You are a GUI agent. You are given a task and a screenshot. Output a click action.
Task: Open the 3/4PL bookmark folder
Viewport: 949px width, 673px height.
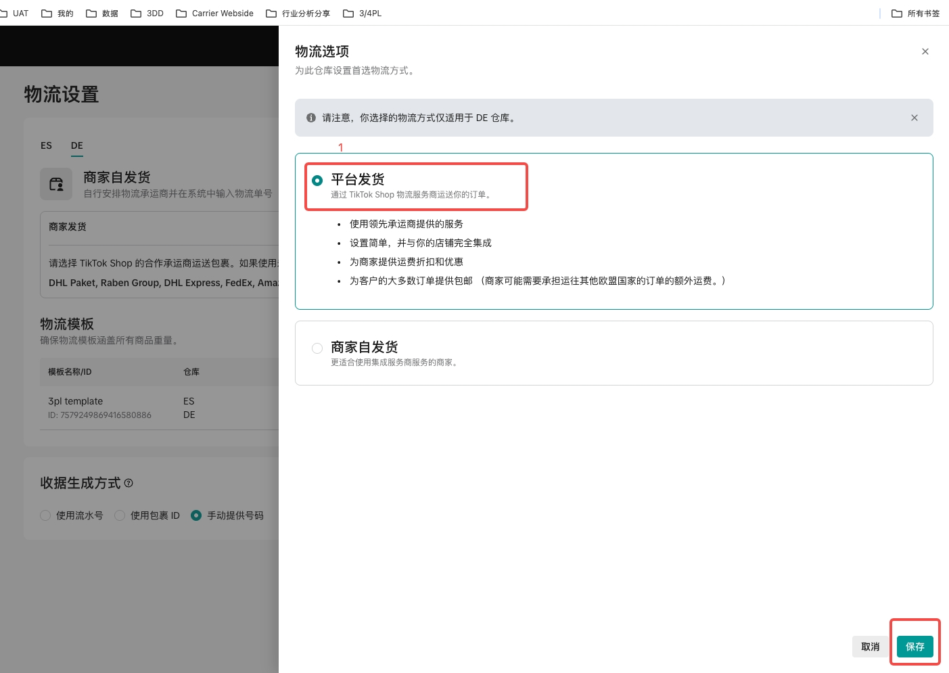coord(362,14)
